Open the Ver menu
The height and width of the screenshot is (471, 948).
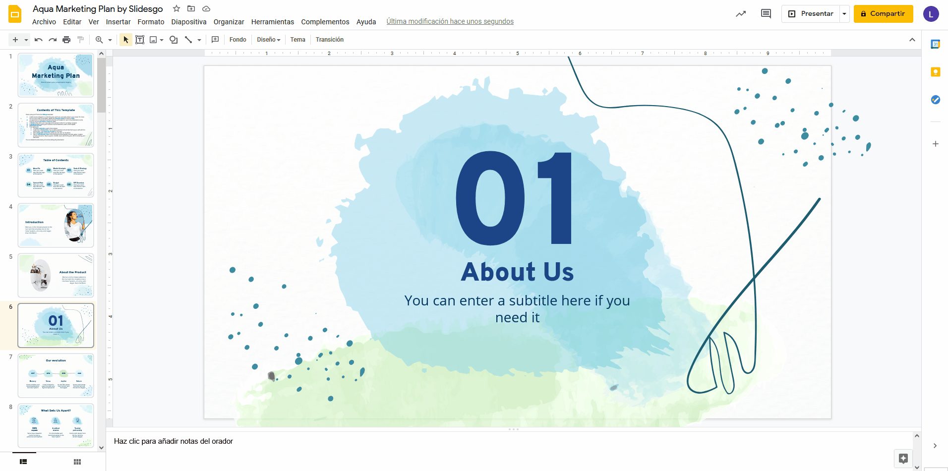[94, 22]
